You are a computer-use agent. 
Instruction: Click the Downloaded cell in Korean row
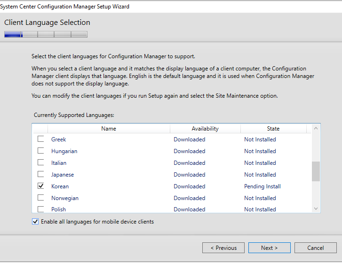pyautogui.click(x=190, y=186)
